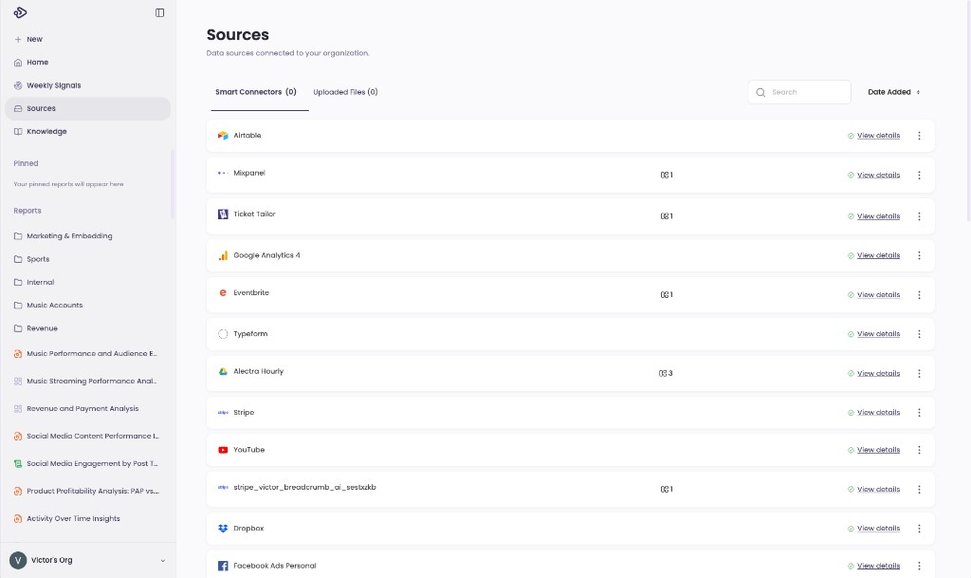Open Social Media Content Performance report
971x578 pixels.
(x=87, y=437)
